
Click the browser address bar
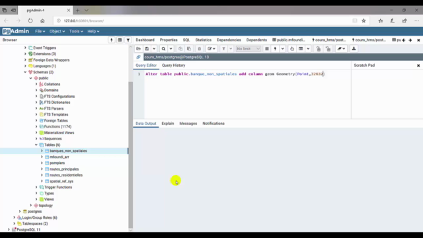click(x=202, y=20)
